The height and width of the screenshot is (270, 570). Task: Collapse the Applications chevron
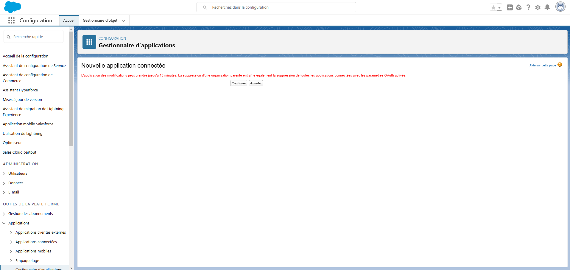point(4,223)
